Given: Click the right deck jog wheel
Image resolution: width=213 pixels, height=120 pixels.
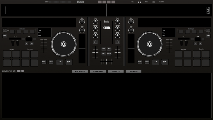Looking at the screenshot, I should click(x=149, y=44).
